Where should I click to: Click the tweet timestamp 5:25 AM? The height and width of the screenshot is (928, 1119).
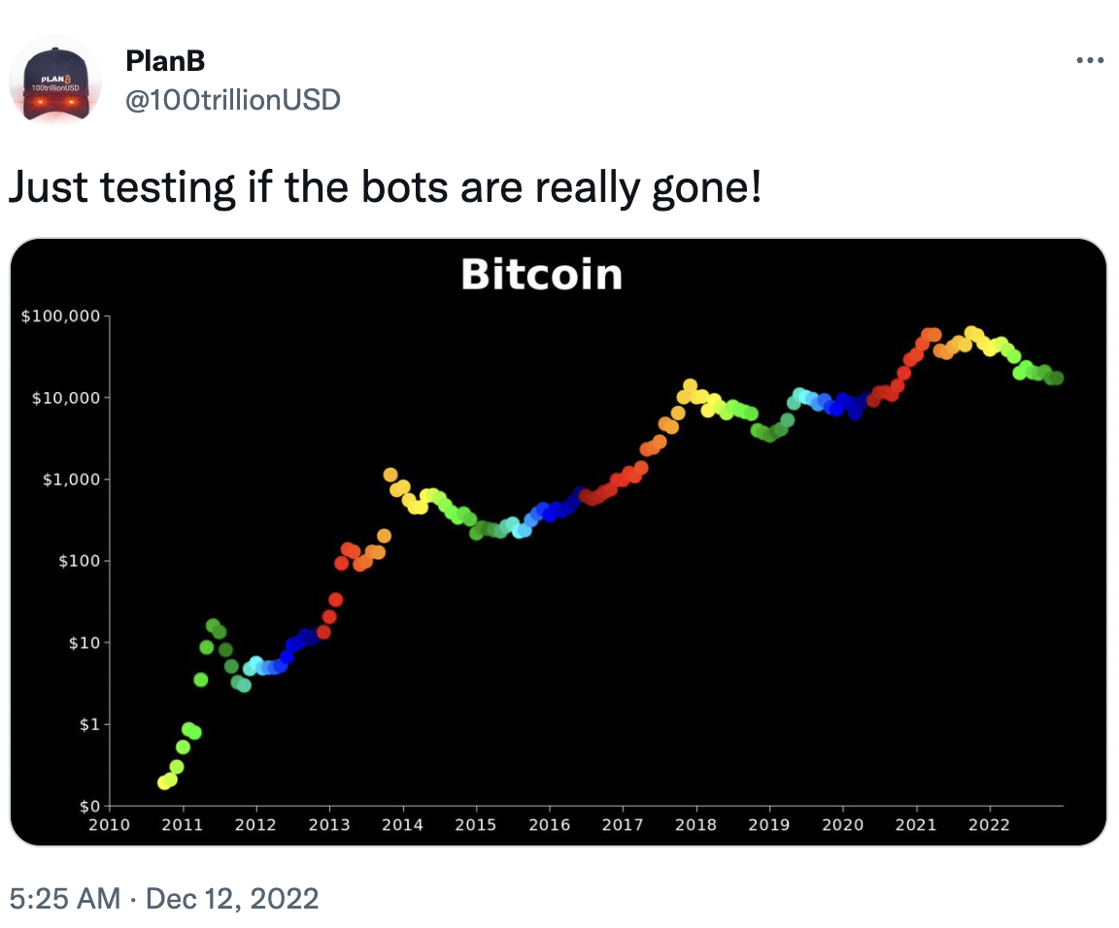pos(64,899)
